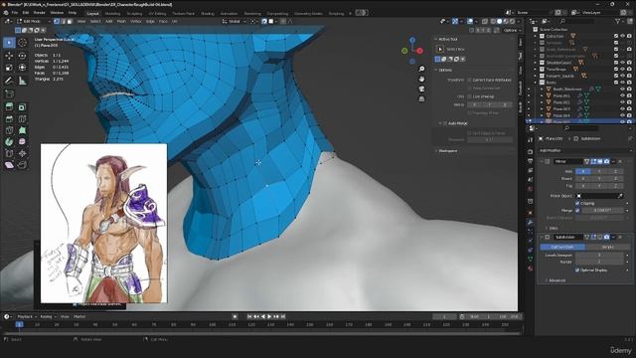Open the timeline Keying popover
636x358 pixels.
48,316
